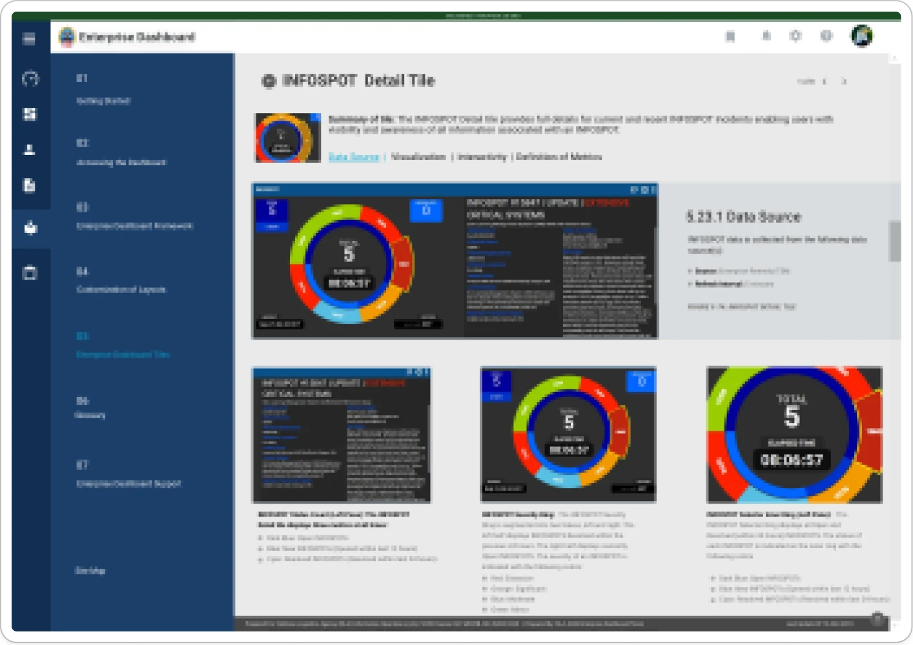Click the Enterprise Dashboard logo

point(67,37)
